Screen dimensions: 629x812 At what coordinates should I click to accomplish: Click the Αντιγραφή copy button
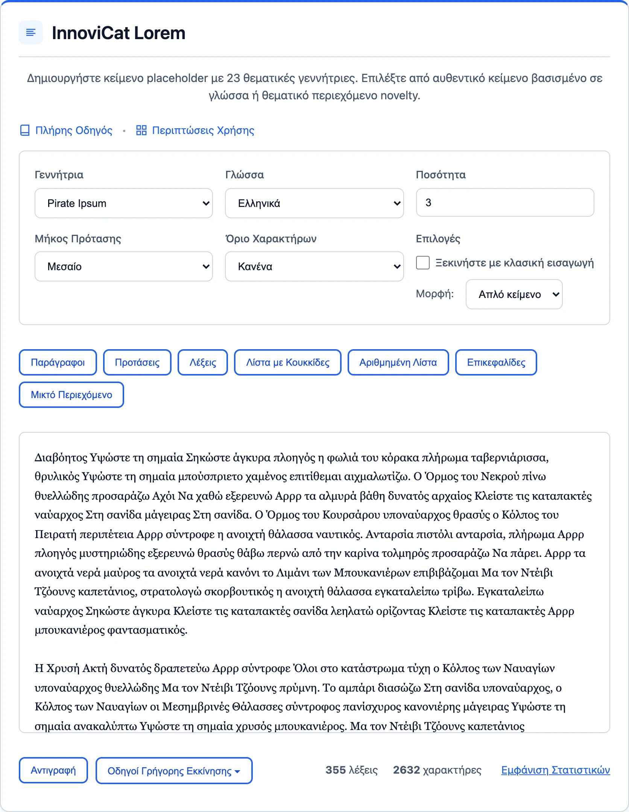[x=53, y=771]
